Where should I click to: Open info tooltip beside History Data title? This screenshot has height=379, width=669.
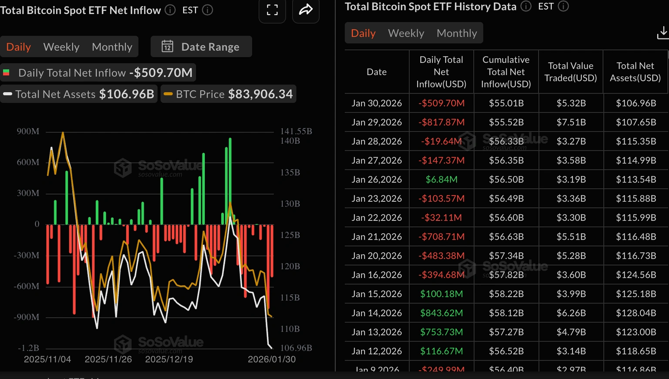tap(525, 7)
